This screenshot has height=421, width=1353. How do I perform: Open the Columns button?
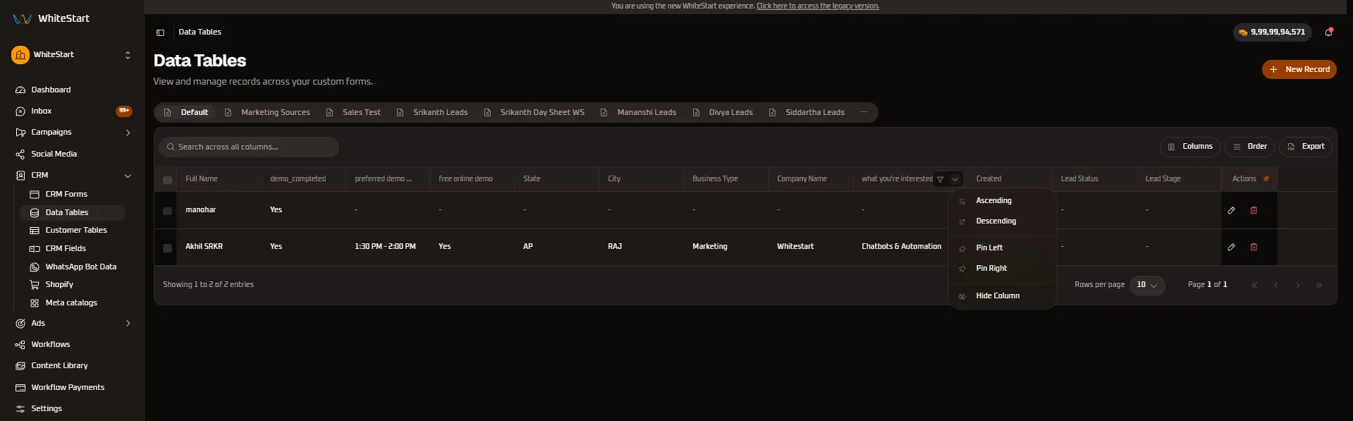point(1190,147)
